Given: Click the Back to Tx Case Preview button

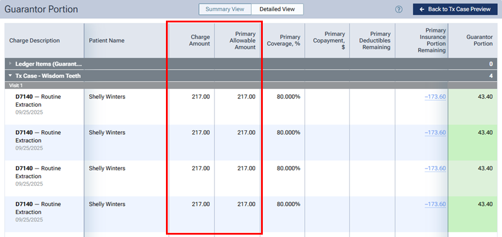Looking at the screenshot, I should (455, 9).
